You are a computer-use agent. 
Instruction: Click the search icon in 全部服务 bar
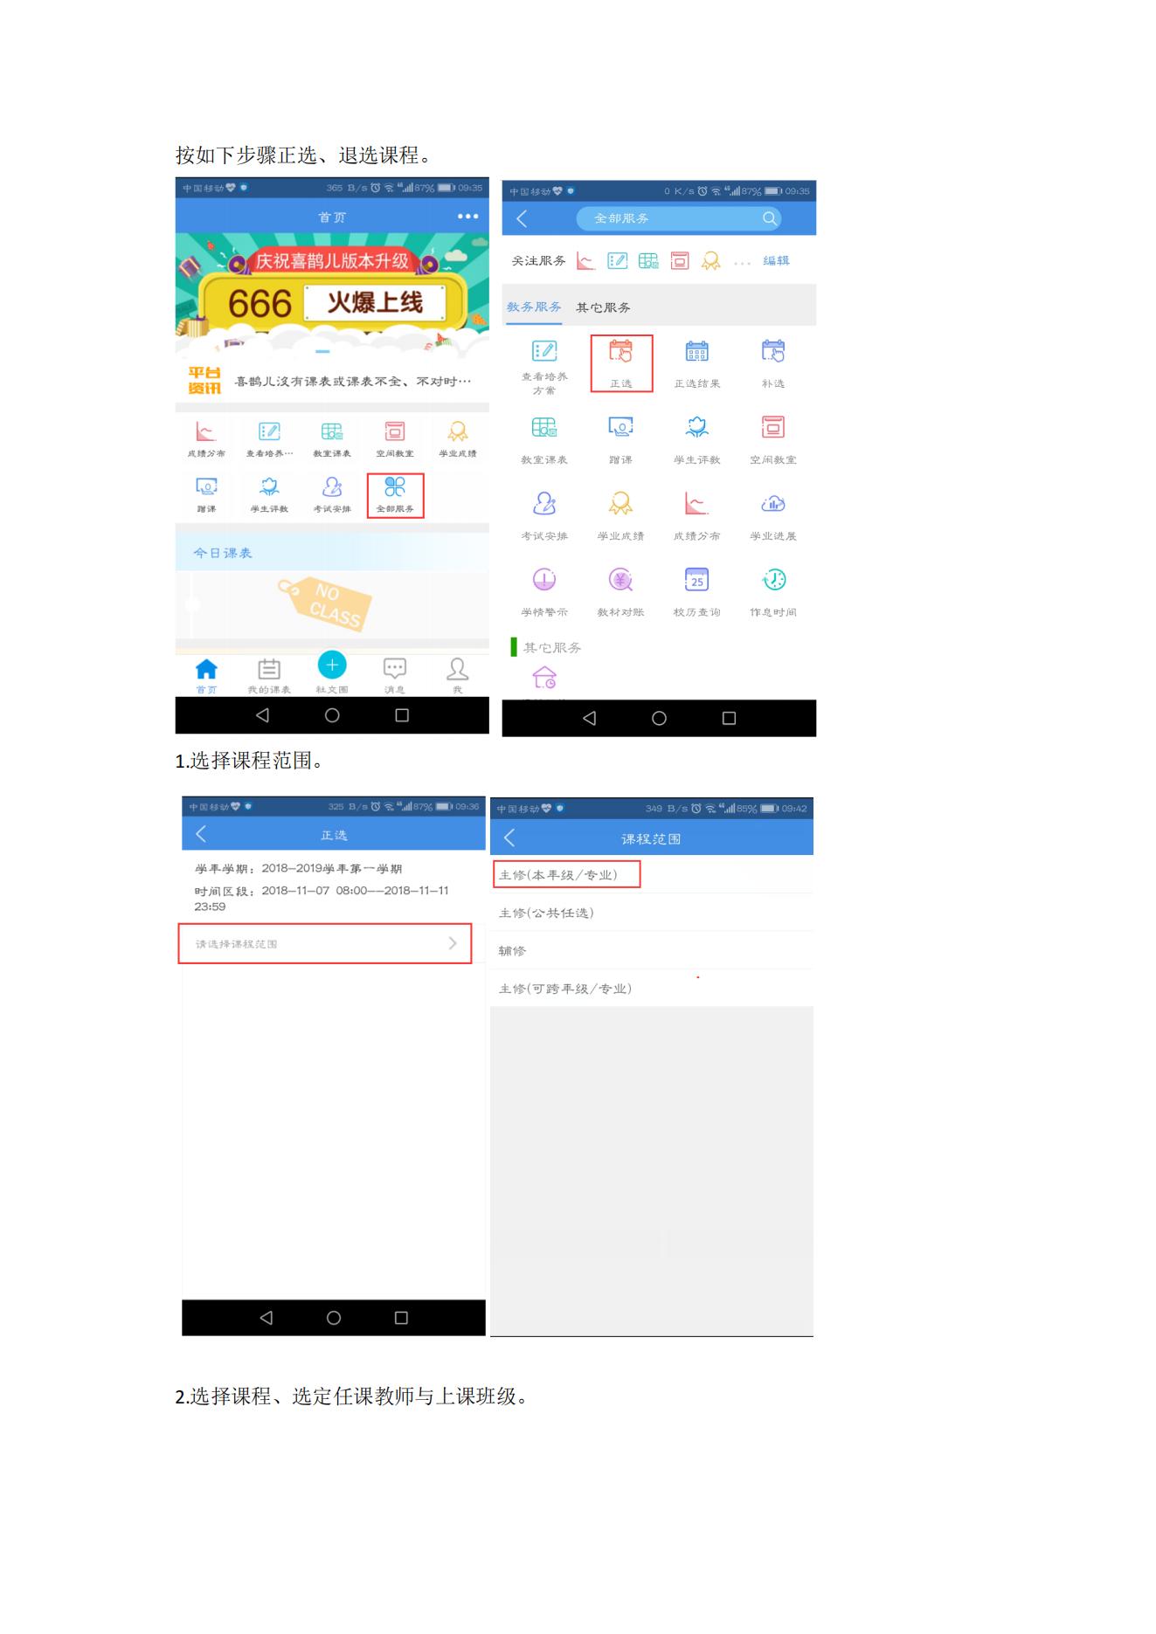(769, 218)
